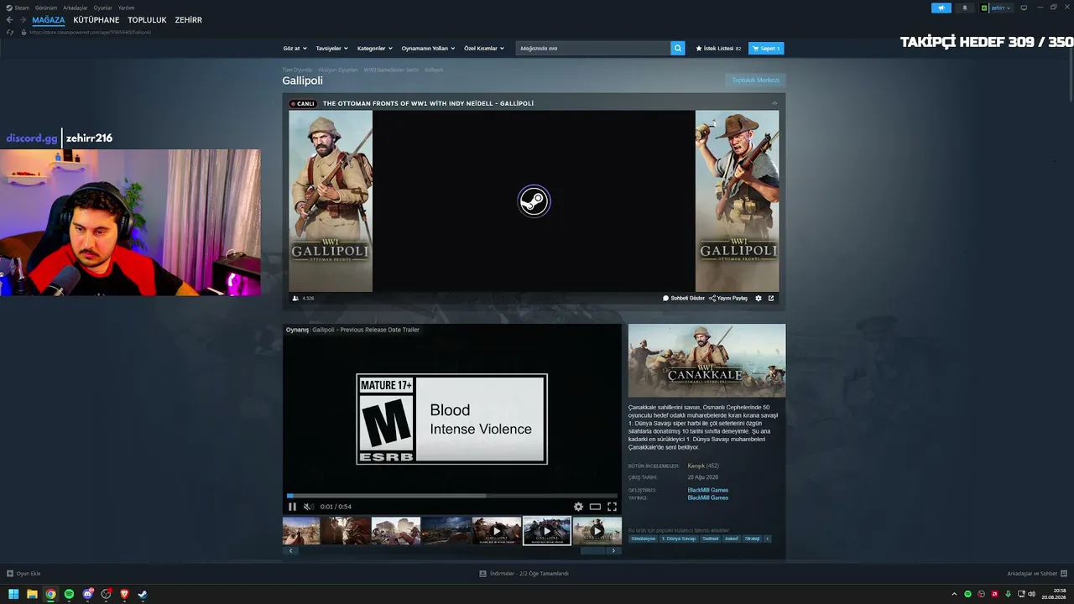This screenshot has width=1074, height=604.
Task: Open Topluluk Merkezi button
Action: [x=755, y=81]
